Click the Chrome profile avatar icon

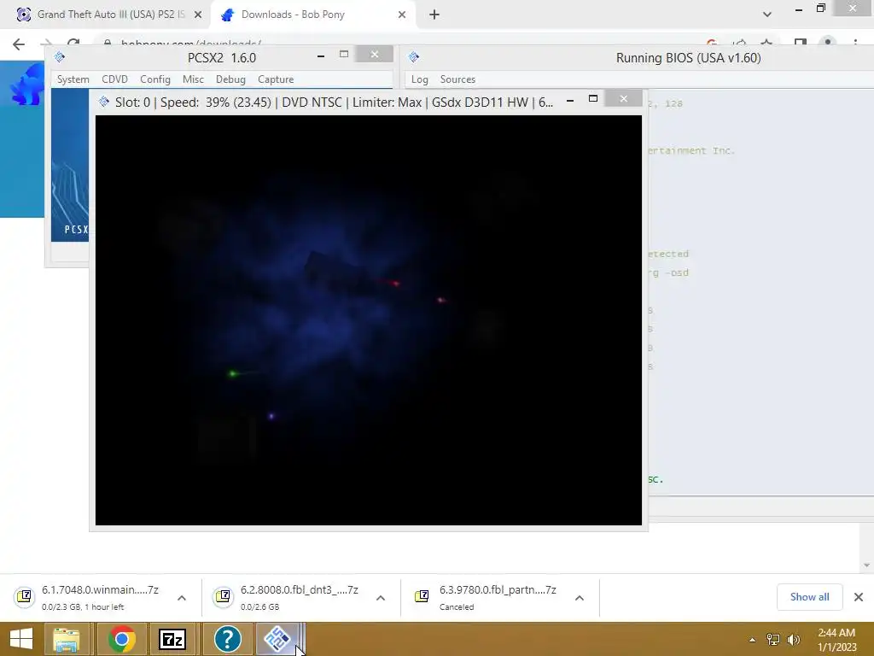click(828, 42)
